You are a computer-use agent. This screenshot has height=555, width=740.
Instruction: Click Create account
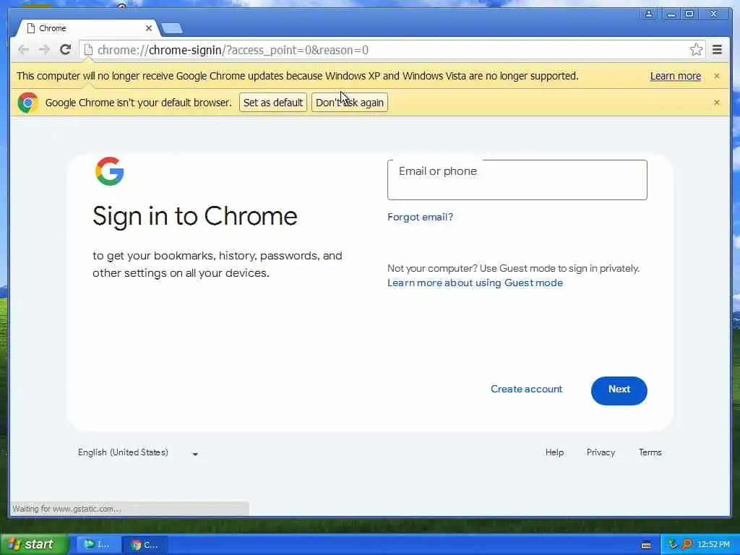pyautogui.click(x=526, y=390)
